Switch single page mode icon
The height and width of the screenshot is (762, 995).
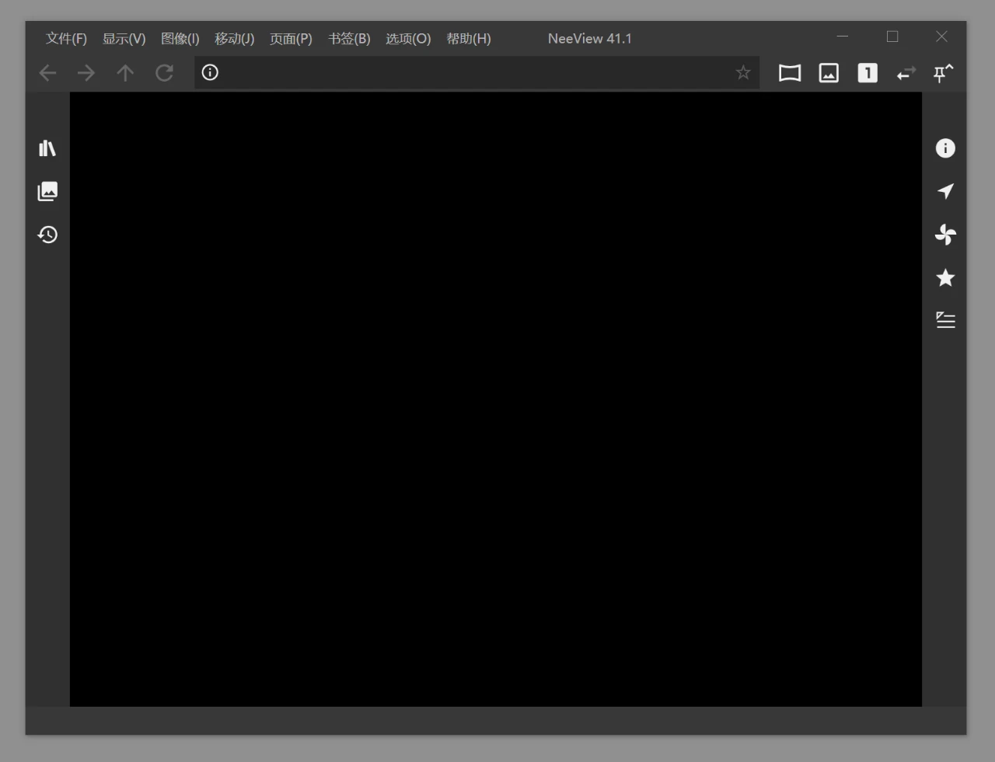click(x=868, y=73)
